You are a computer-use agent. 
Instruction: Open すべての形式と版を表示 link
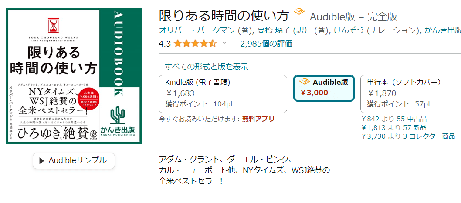(x=206, y=67)
